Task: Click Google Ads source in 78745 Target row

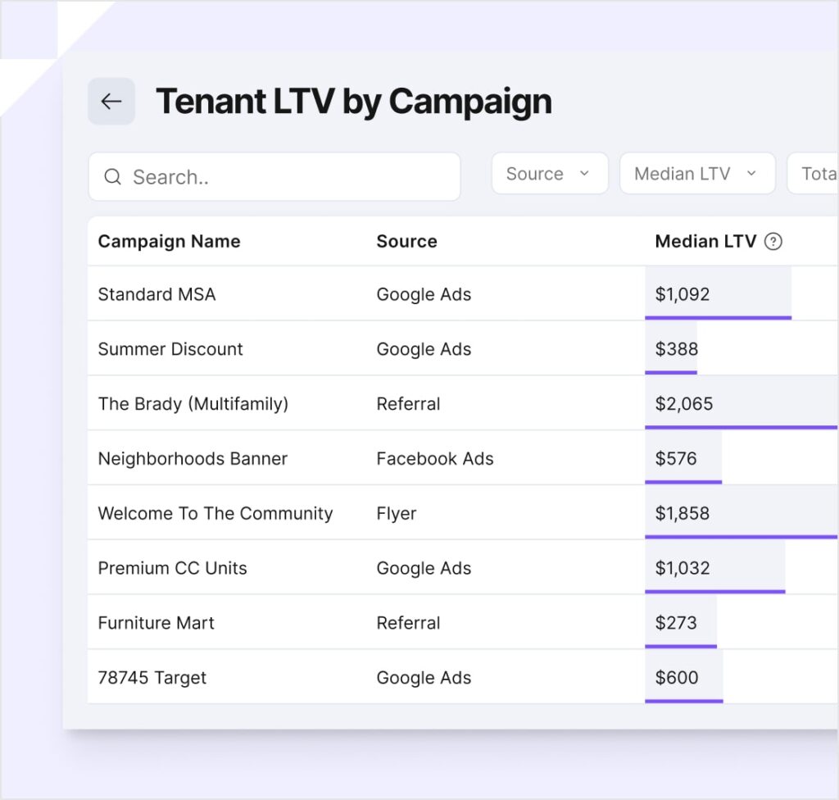Action: pyautogui.click(x=424, y=677)
